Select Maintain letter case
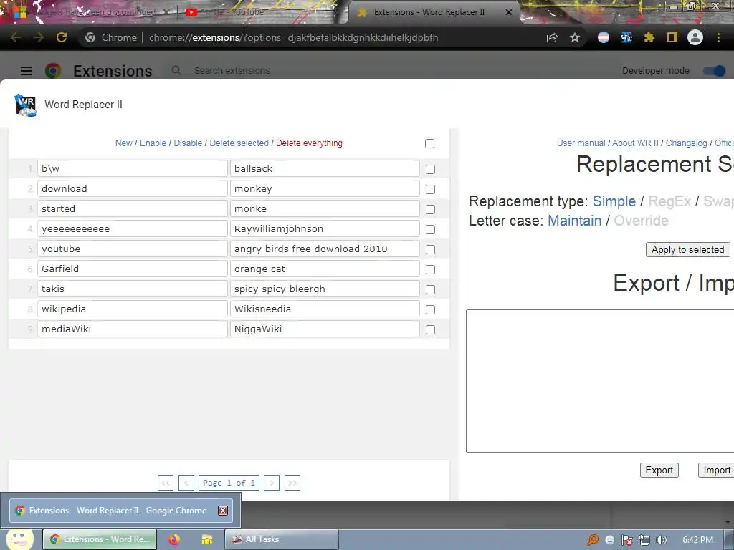 click(x=574, y=221)
